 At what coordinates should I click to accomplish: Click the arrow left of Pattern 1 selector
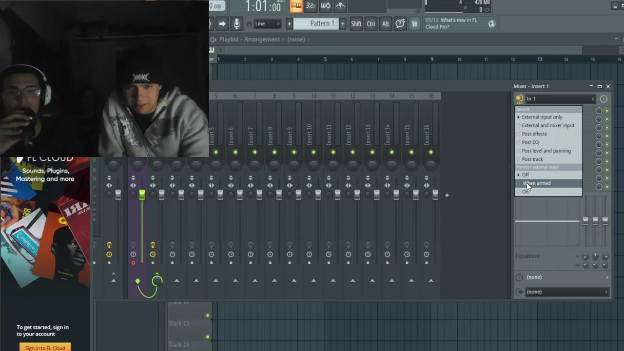click(x=289, y=23)
